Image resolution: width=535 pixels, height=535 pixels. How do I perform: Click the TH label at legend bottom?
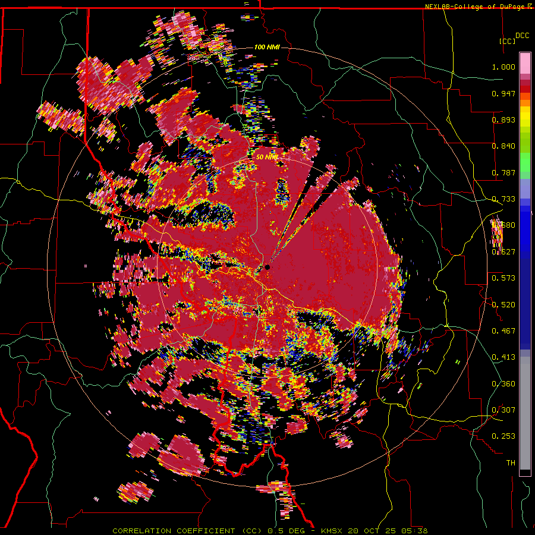coord(511,463)
